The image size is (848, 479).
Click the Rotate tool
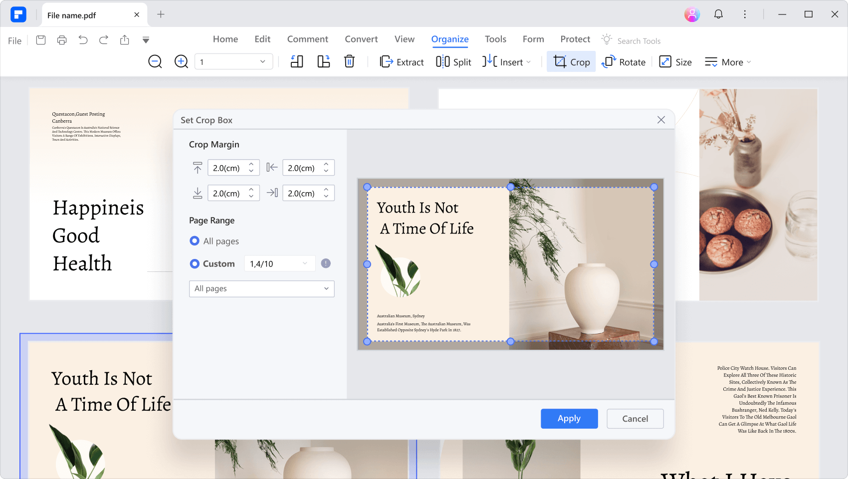point(624,62)
